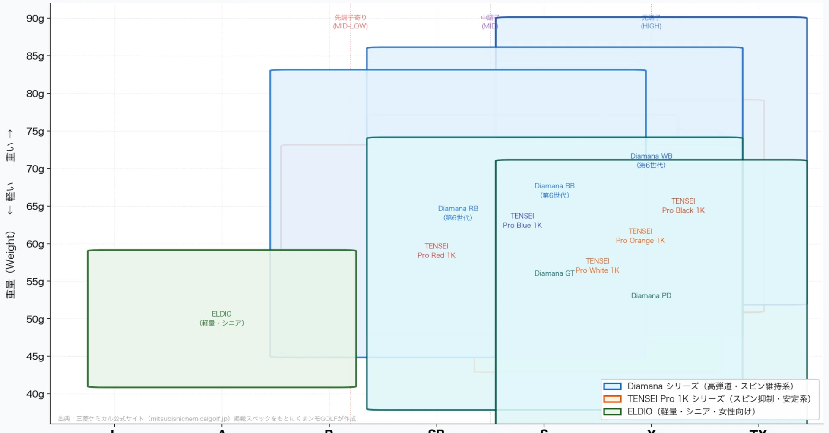This screenshot has height=433, width=829.
Task: Click the '90g' y-axis tick label
Action: 35,19
